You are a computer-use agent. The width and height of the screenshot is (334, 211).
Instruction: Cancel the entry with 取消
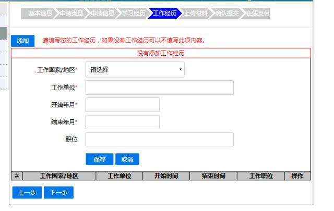coord(127,159)
